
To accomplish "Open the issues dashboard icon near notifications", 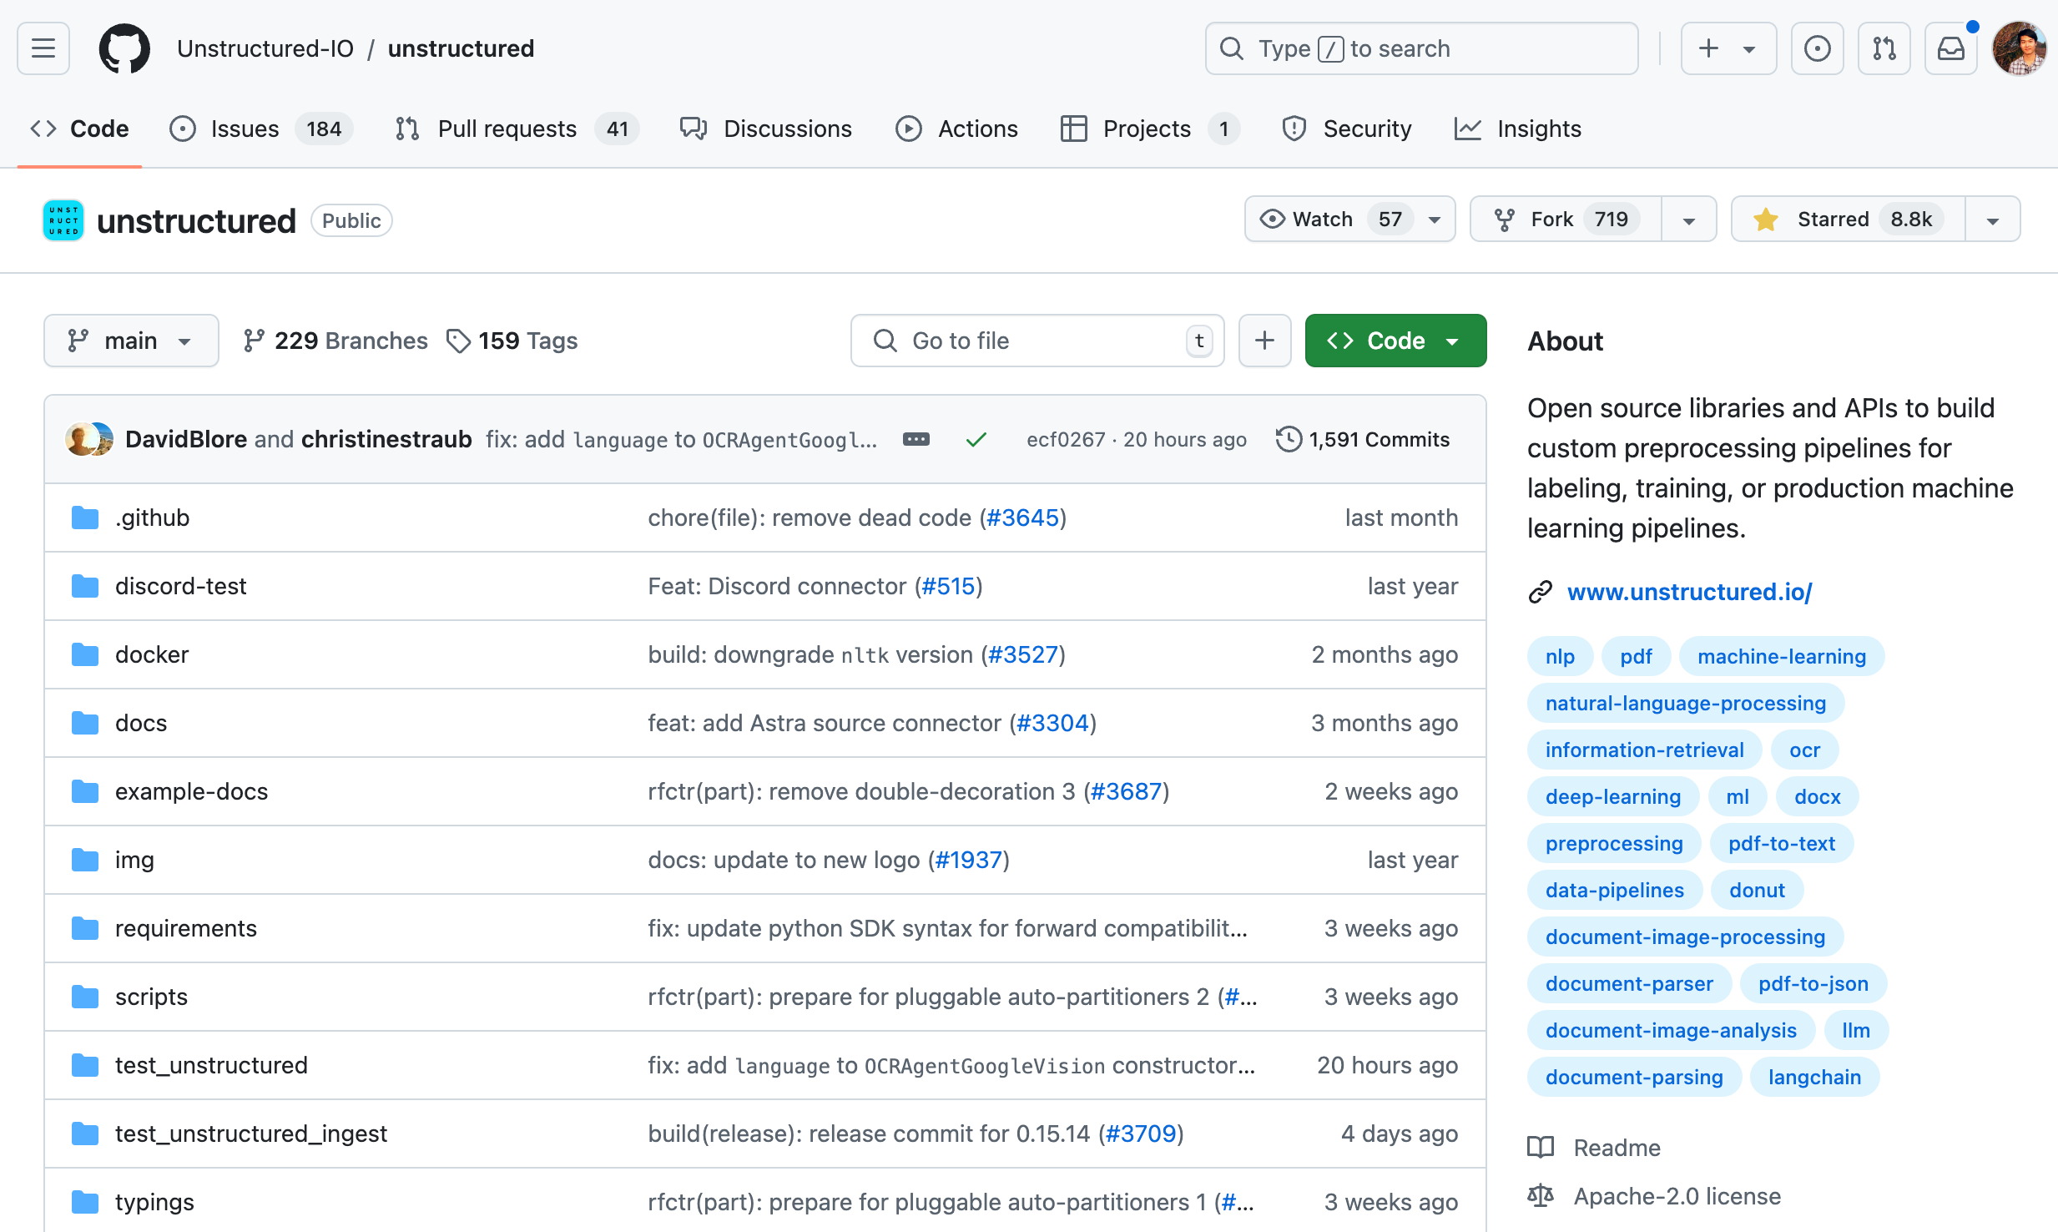I will (1818, 48).
